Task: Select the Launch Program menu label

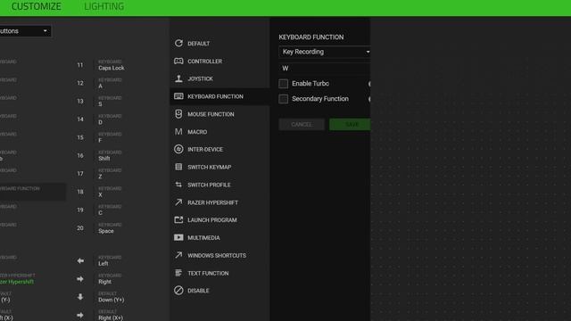Action: click(212, 220)
